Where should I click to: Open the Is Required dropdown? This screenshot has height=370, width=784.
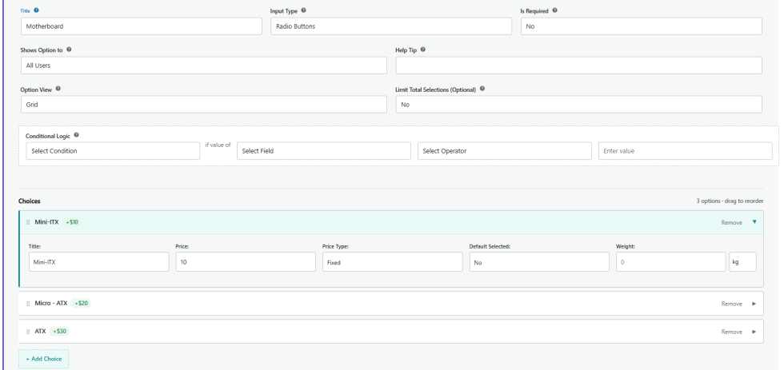641,26
